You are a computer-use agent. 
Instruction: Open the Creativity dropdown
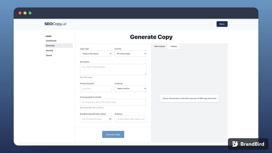pos(130,88)
